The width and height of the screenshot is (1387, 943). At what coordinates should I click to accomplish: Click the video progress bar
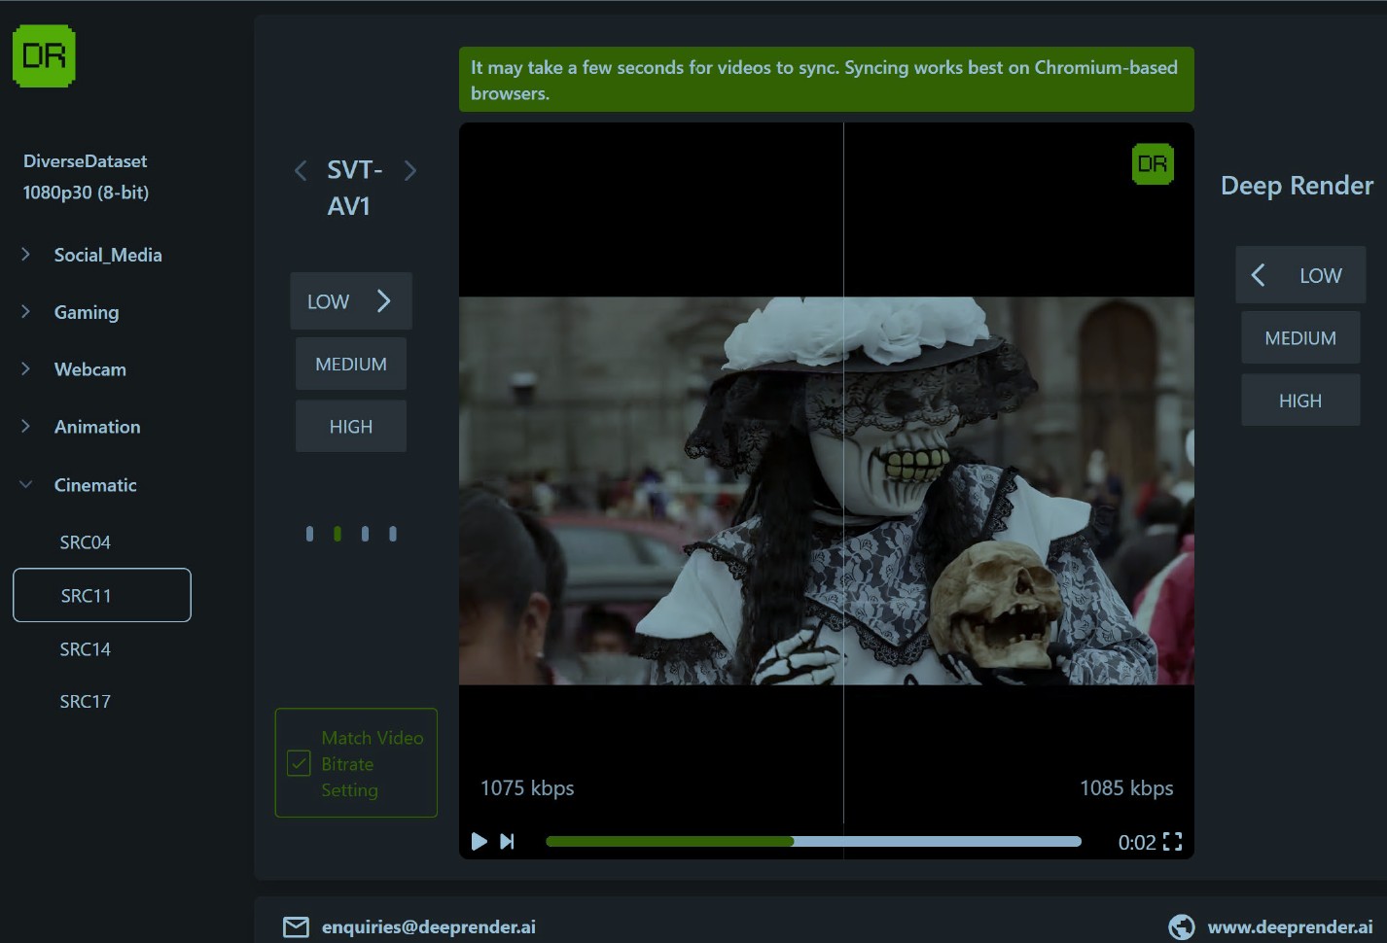[x=813, y=842]
